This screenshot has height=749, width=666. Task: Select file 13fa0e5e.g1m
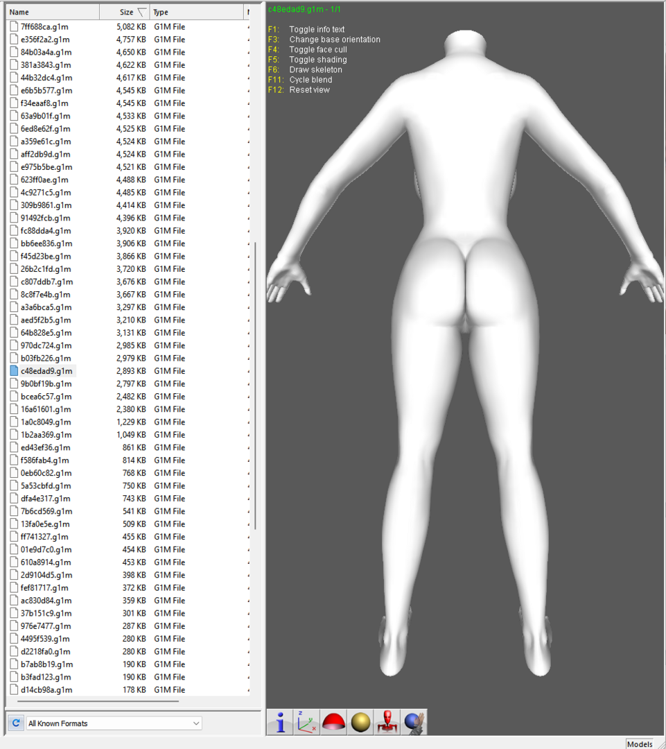(x=44, y=524)
